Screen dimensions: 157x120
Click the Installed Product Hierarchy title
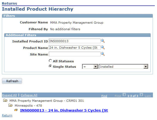pyautogui.click(x=38, y=9)
